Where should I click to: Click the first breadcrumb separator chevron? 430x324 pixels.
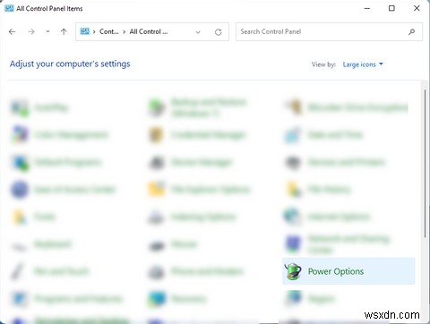(94, 32)
